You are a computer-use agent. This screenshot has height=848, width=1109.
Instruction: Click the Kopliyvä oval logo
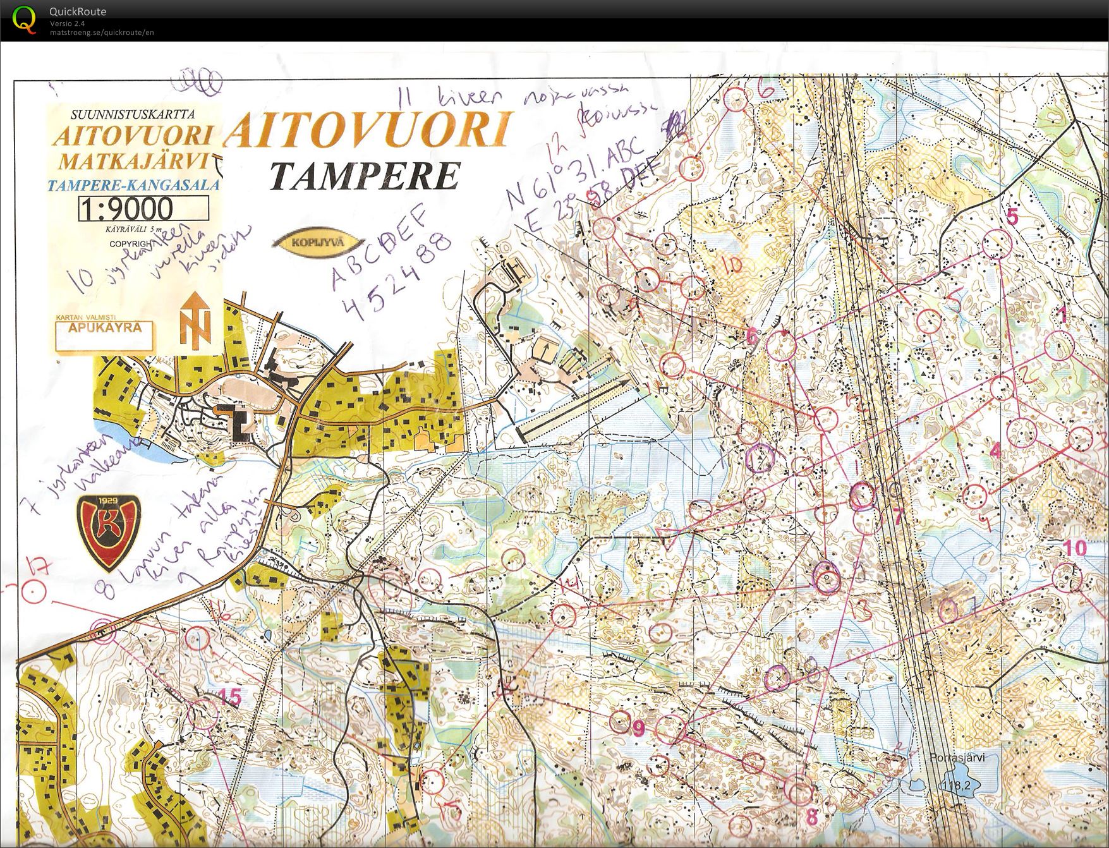tap(318, 244)
